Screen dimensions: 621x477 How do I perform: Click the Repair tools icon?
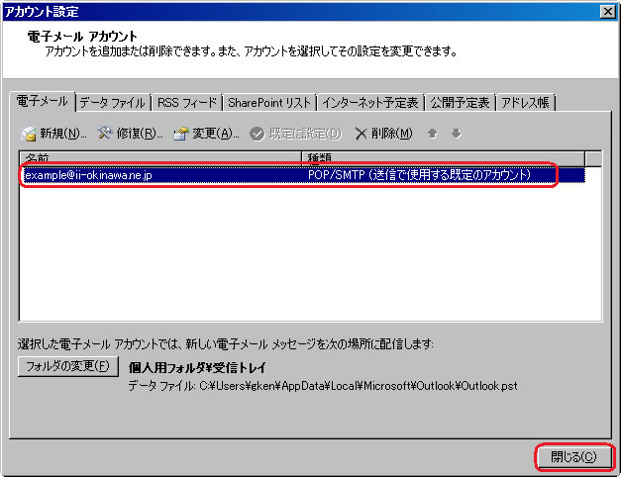click(x=105, y=134)
